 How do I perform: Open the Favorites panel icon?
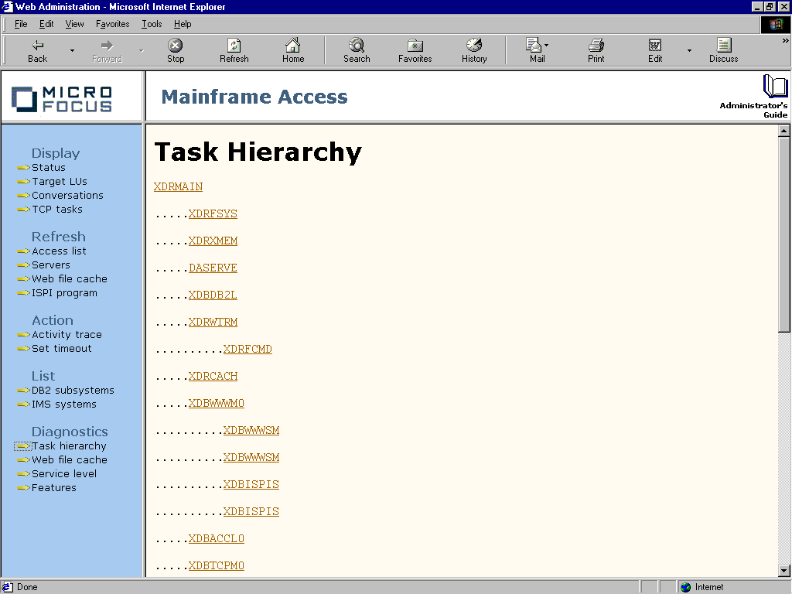click(415, 49)
